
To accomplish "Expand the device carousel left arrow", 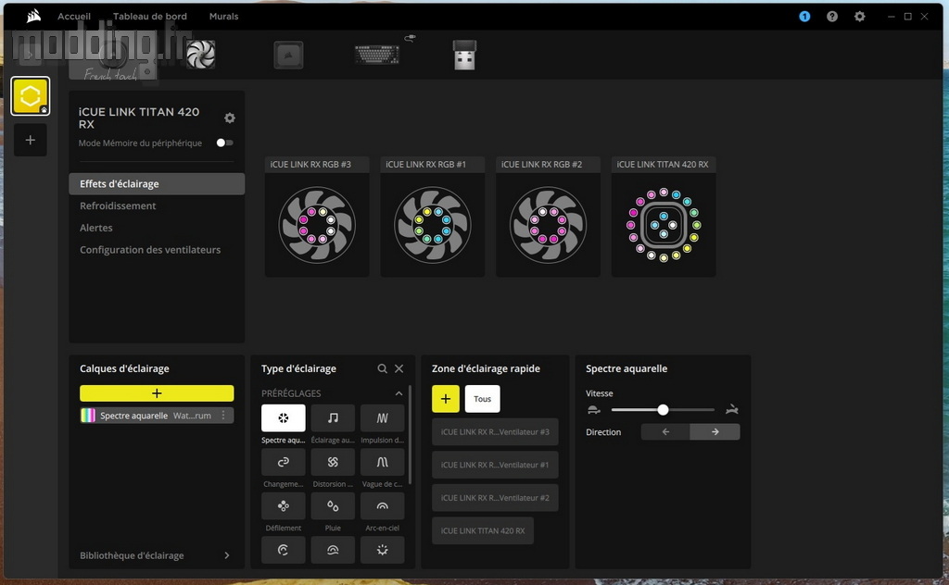I will pos(29,55).
